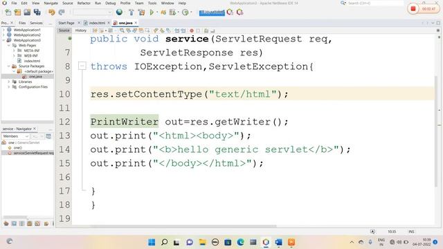Switch to the Start Page tab
Viewport: 443px width, 249px height.
point(66,23)
